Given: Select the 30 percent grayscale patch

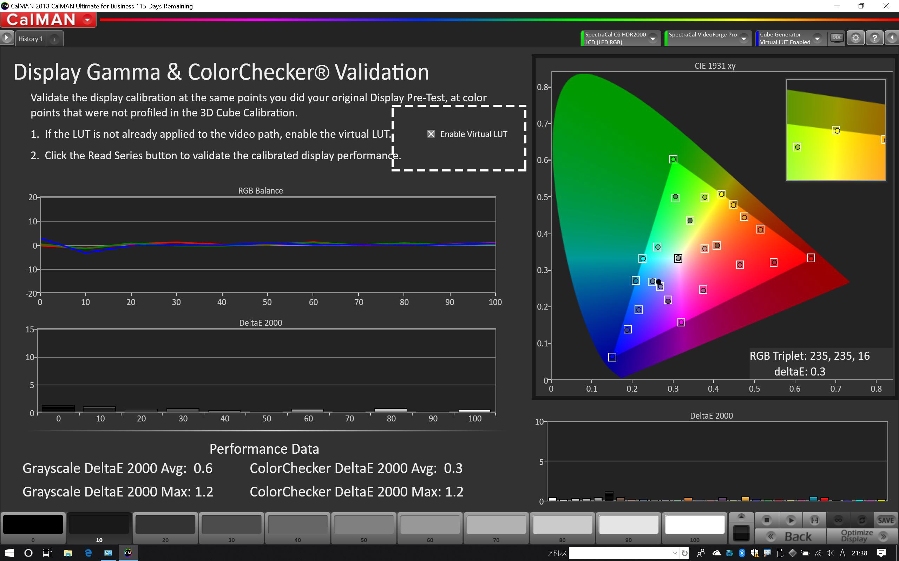Looking at the screenshot, I should pos(231,528).
